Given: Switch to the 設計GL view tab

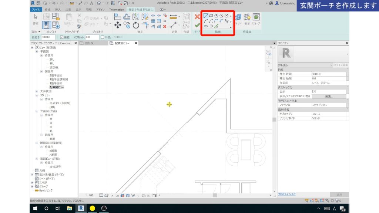Looking at the screenshot, I should tap(90, 43).
